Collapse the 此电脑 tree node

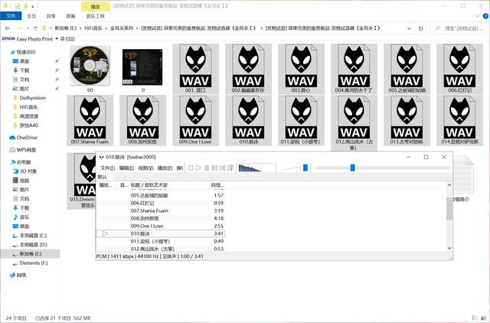(x=4, y=162)
